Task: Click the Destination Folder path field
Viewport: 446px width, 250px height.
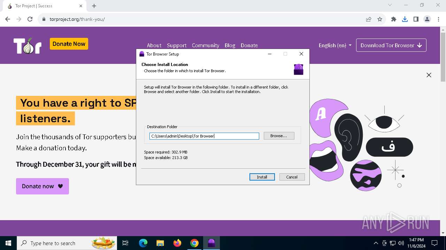Action: click(x=204, y=136)
